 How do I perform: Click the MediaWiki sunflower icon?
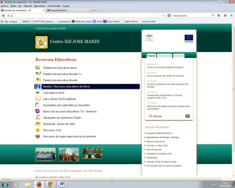tap(38, 123)
